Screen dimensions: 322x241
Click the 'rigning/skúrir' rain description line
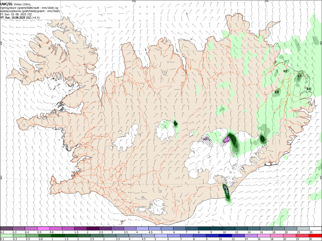click(x=29, y=8)
